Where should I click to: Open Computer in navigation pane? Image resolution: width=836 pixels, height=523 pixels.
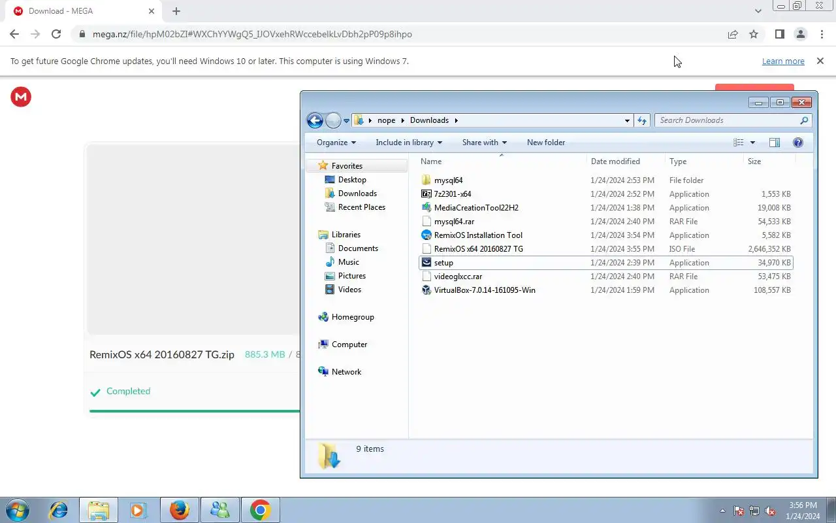pyautogui.click(x=349, y=345)
